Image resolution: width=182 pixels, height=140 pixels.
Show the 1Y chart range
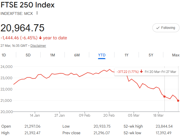[126, 55]
